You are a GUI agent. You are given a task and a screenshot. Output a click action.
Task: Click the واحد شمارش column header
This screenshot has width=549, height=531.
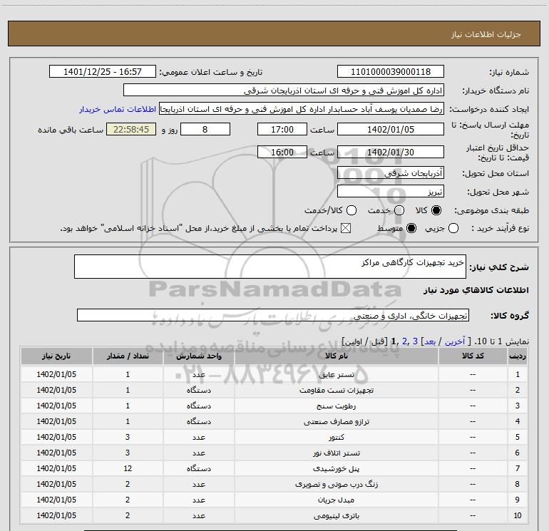[x=198, y=356]
